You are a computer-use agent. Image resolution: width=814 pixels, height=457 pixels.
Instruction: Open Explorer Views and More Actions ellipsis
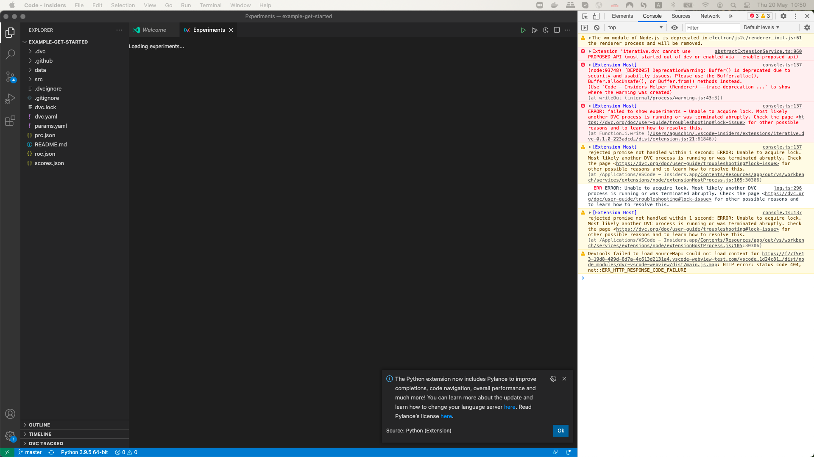(119, 30)
